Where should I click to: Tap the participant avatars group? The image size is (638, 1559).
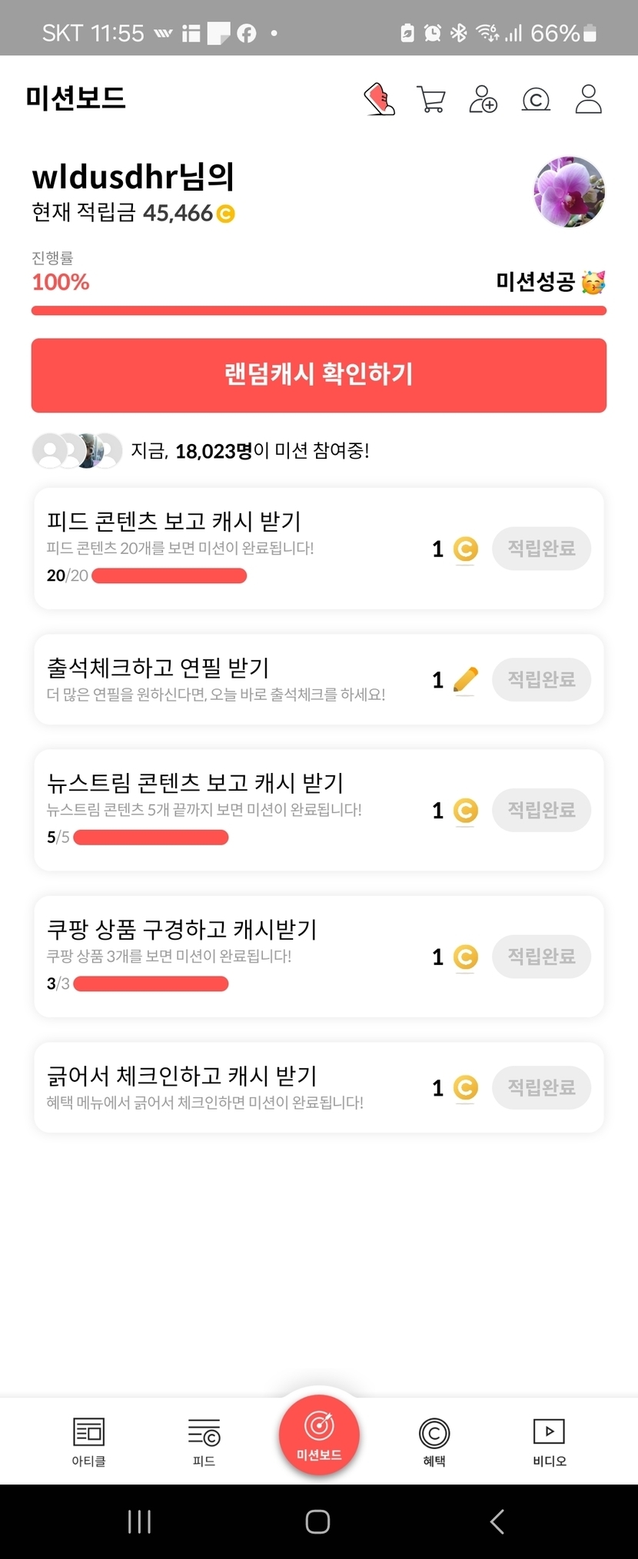click(x=77, y=451)
